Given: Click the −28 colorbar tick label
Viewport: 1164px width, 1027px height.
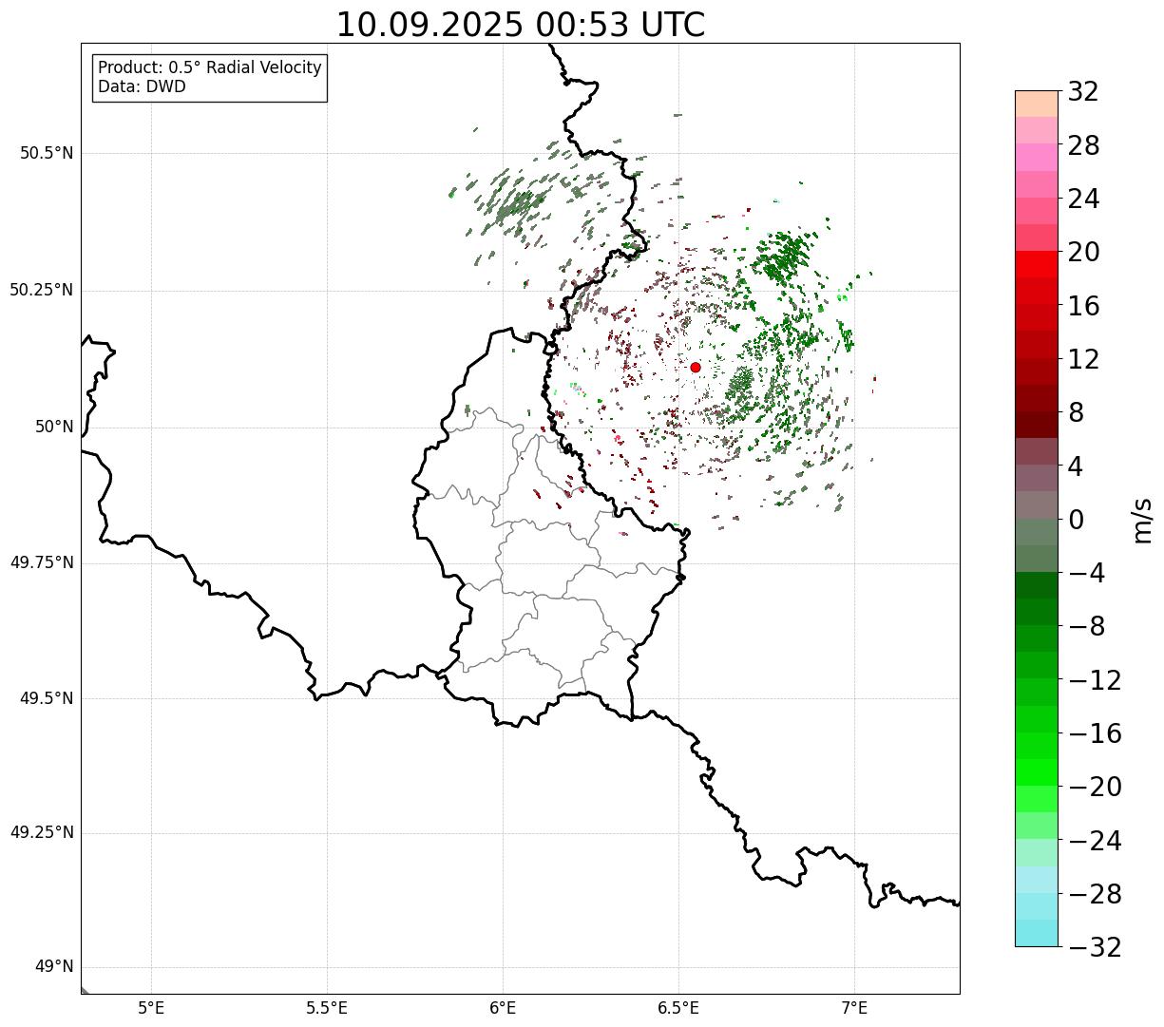Looking at the screenshot, I should pos(1095,895).
